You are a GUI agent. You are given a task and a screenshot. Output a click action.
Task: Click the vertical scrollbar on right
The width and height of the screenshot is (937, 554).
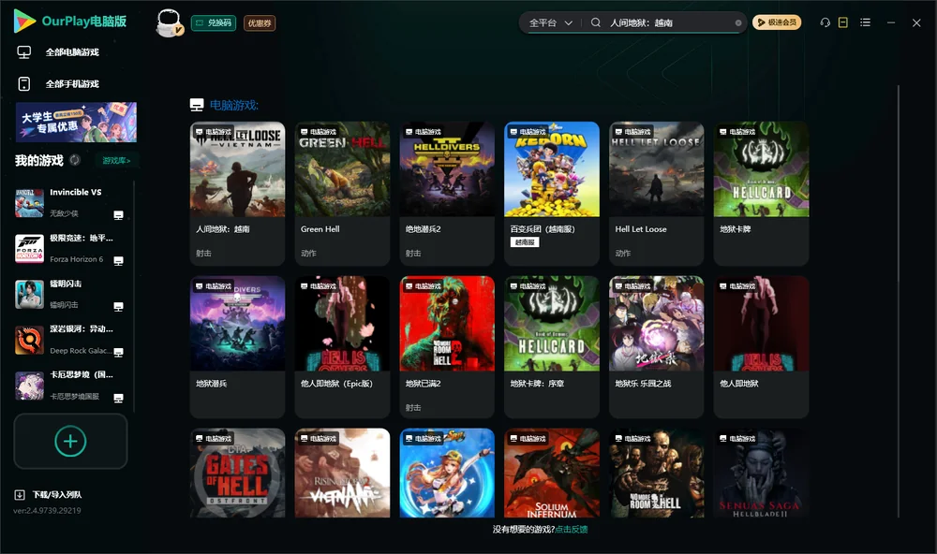(898, 299)
